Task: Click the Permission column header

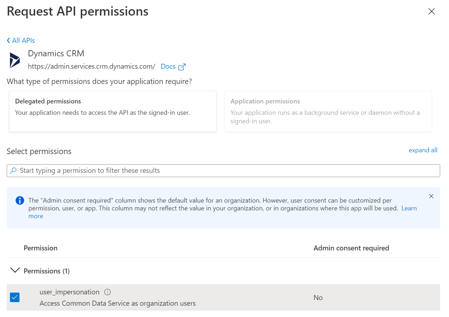Action: point(40,248)
